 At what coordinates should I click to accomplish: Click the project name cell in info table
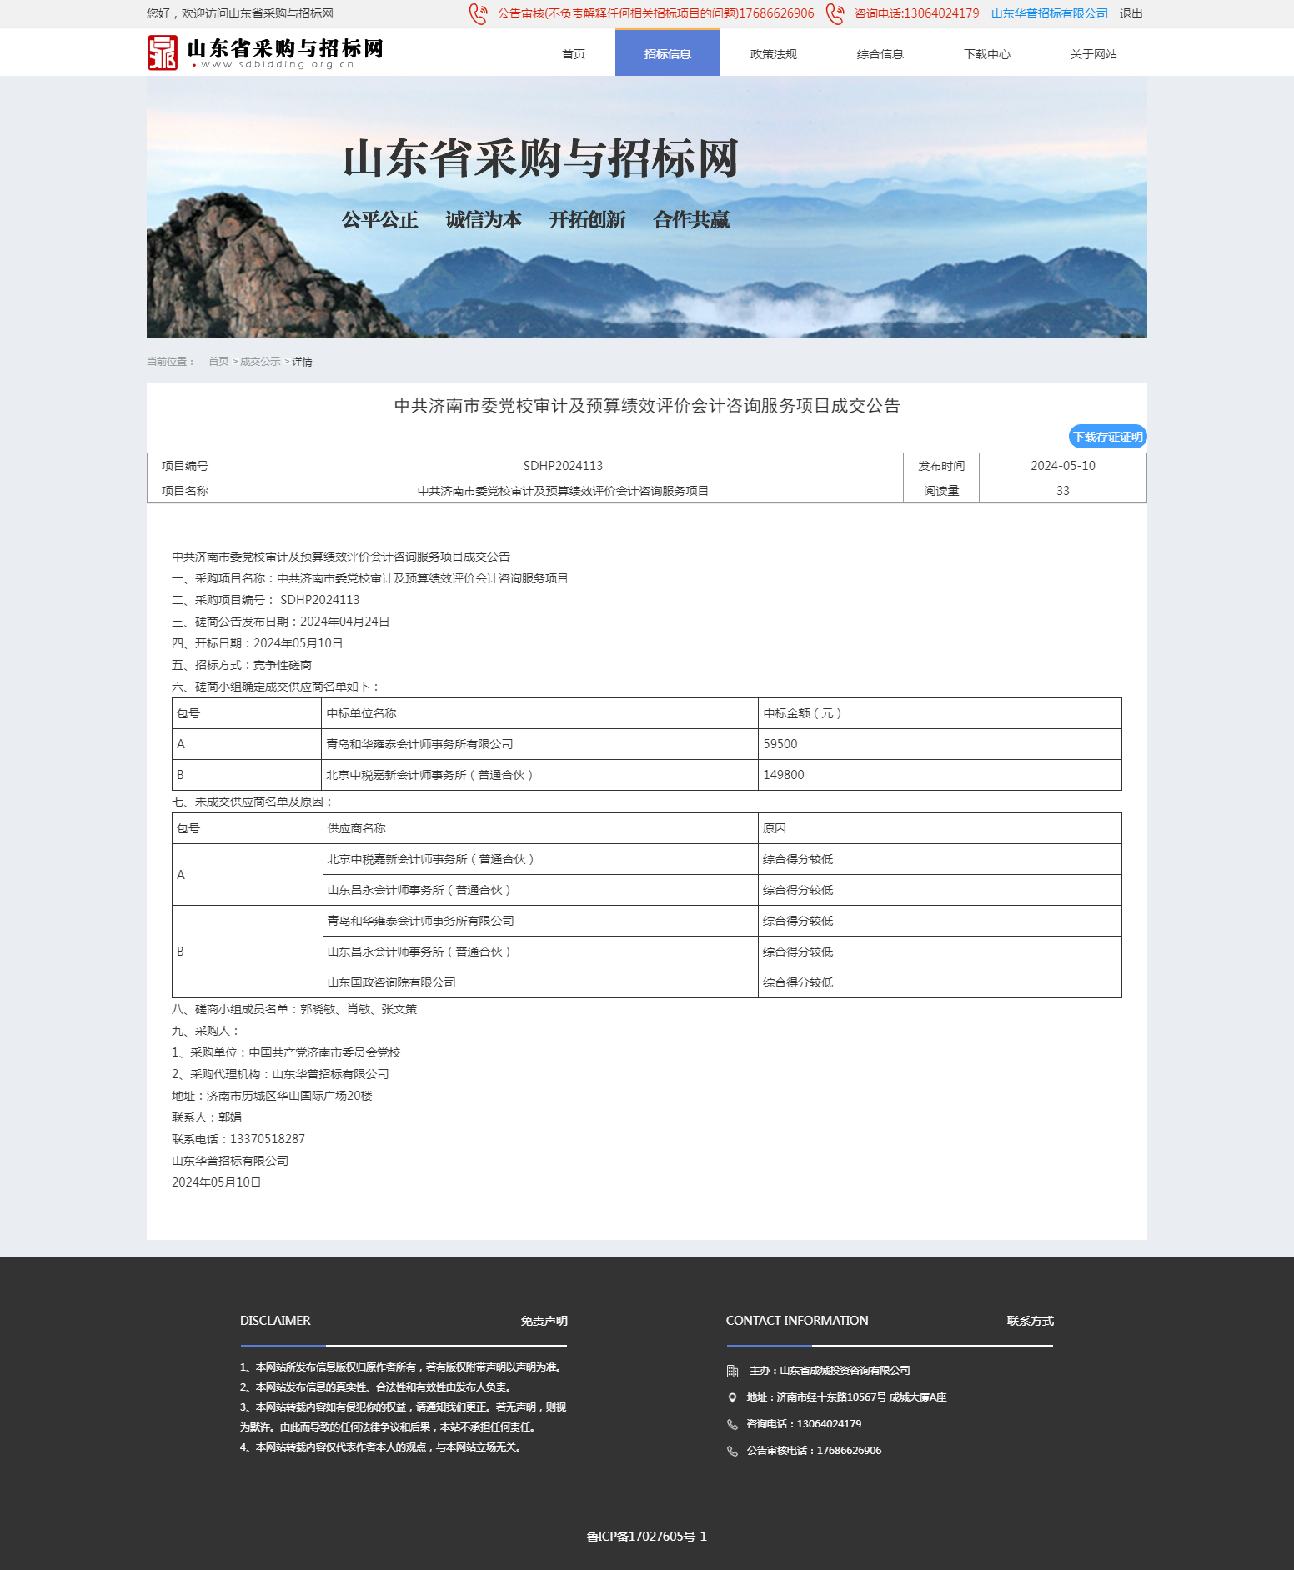click(563, 491)
